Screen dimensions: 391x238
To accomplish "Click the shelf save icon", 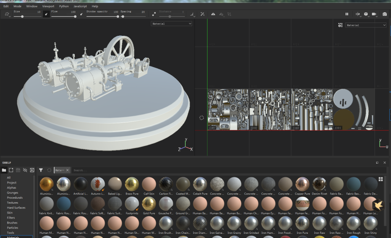I will tap(18, 170).
